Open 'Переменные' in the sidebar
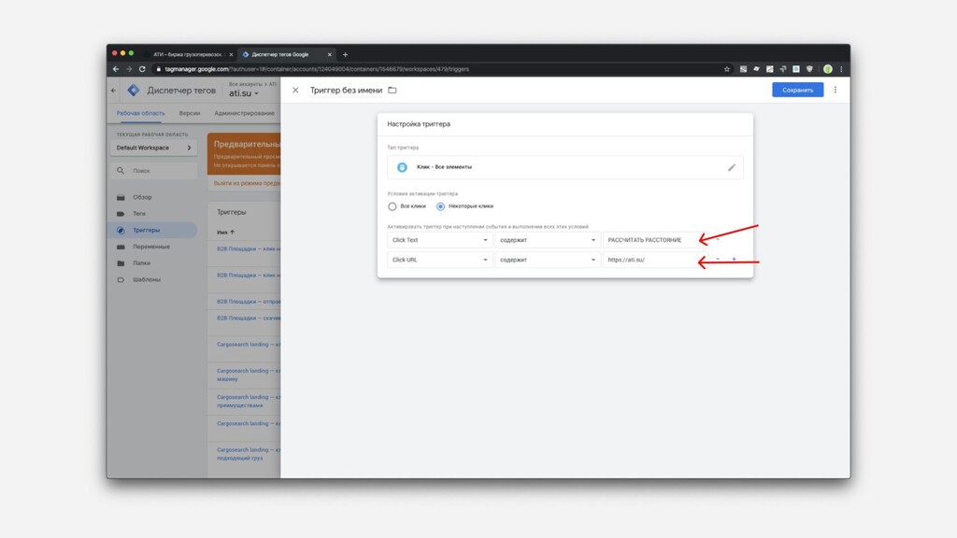The height and width of the screenshot is (538, 957). pyautogui.click(x=151, y=247)
